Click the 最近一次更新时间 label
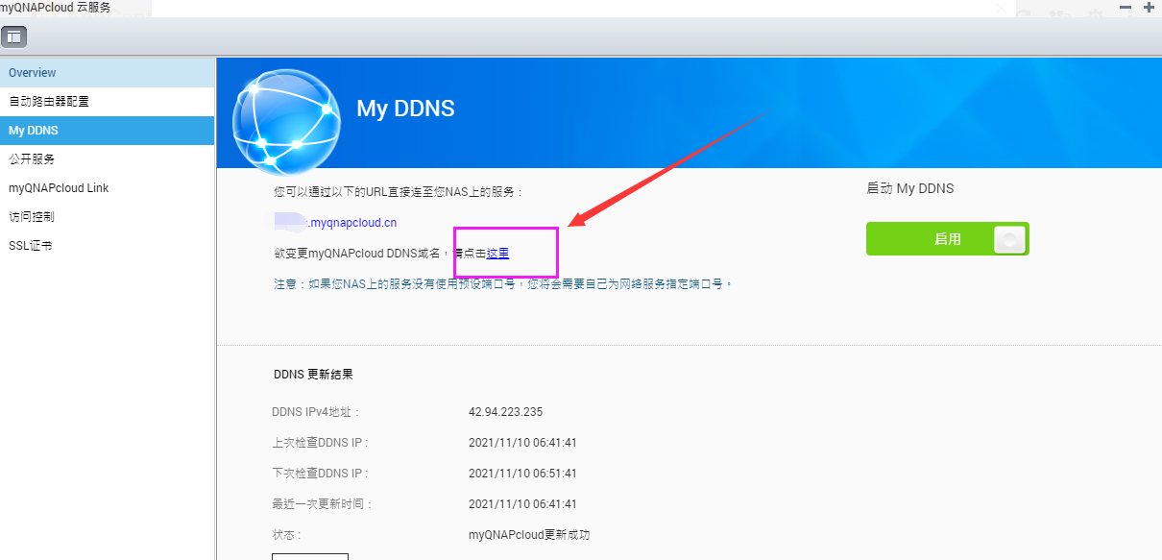The width and height of the screenshot is (1162, 560). click(x=323, y=504)
